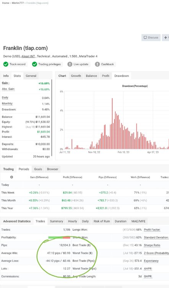
Task: Select the Drawdown chart tab
Action: pos(122,76)
